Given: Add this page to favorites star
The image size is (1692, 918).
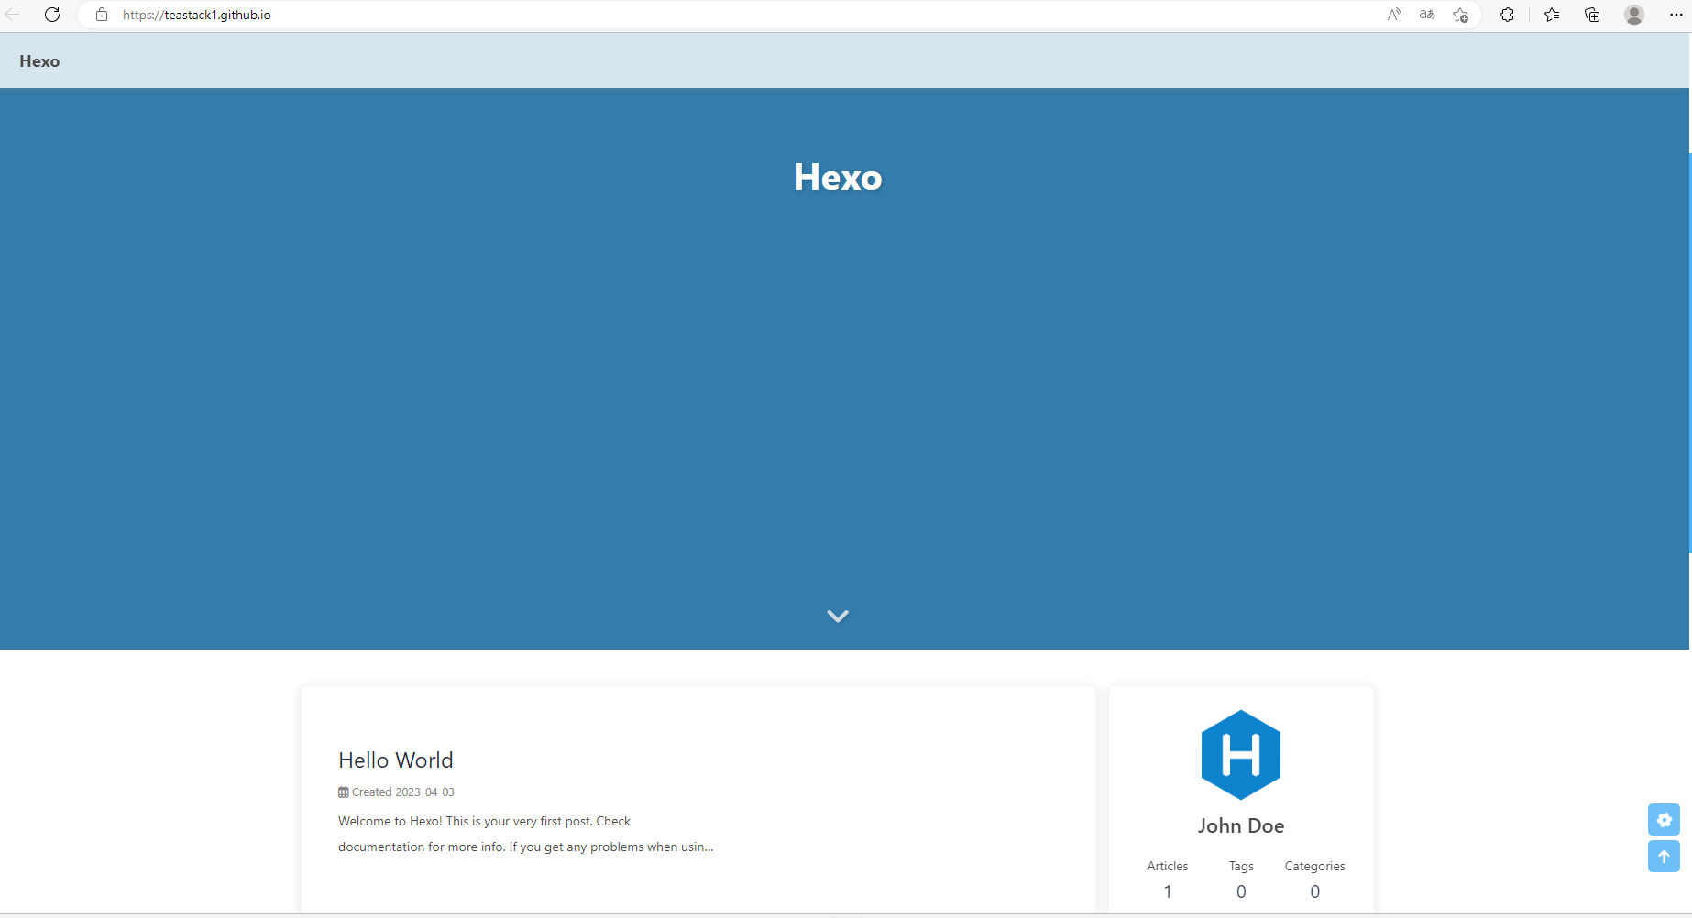Looking at the screenshot, I should 1460,15.
